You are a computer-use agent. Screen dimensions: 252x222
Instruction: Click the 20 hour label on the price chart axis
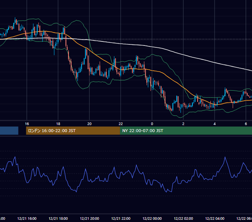click(x=89, y=124)
